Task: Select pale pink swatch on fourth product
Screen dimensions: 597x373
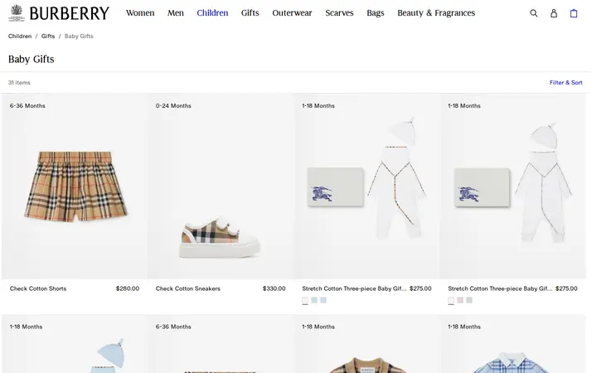Action: click(x=460, y=300)
